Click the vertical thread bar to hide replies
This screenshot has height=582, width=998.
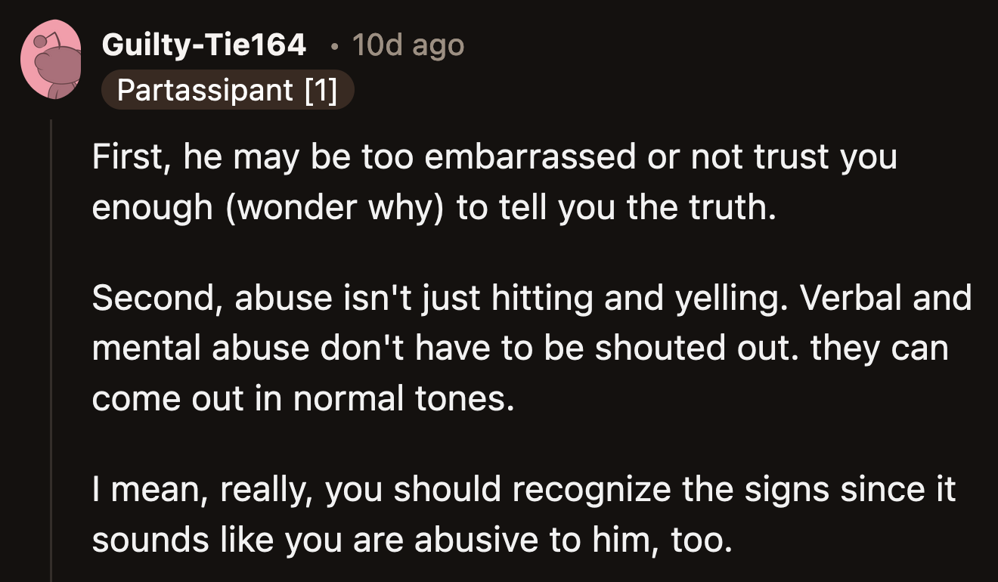coord(53,340)
